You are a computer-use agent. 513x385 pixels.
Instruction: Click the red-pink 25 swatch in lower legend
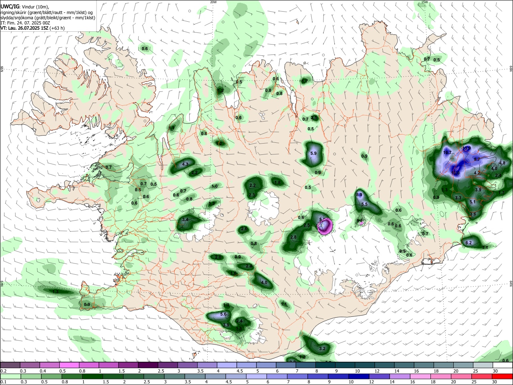[x=482, y=376]
